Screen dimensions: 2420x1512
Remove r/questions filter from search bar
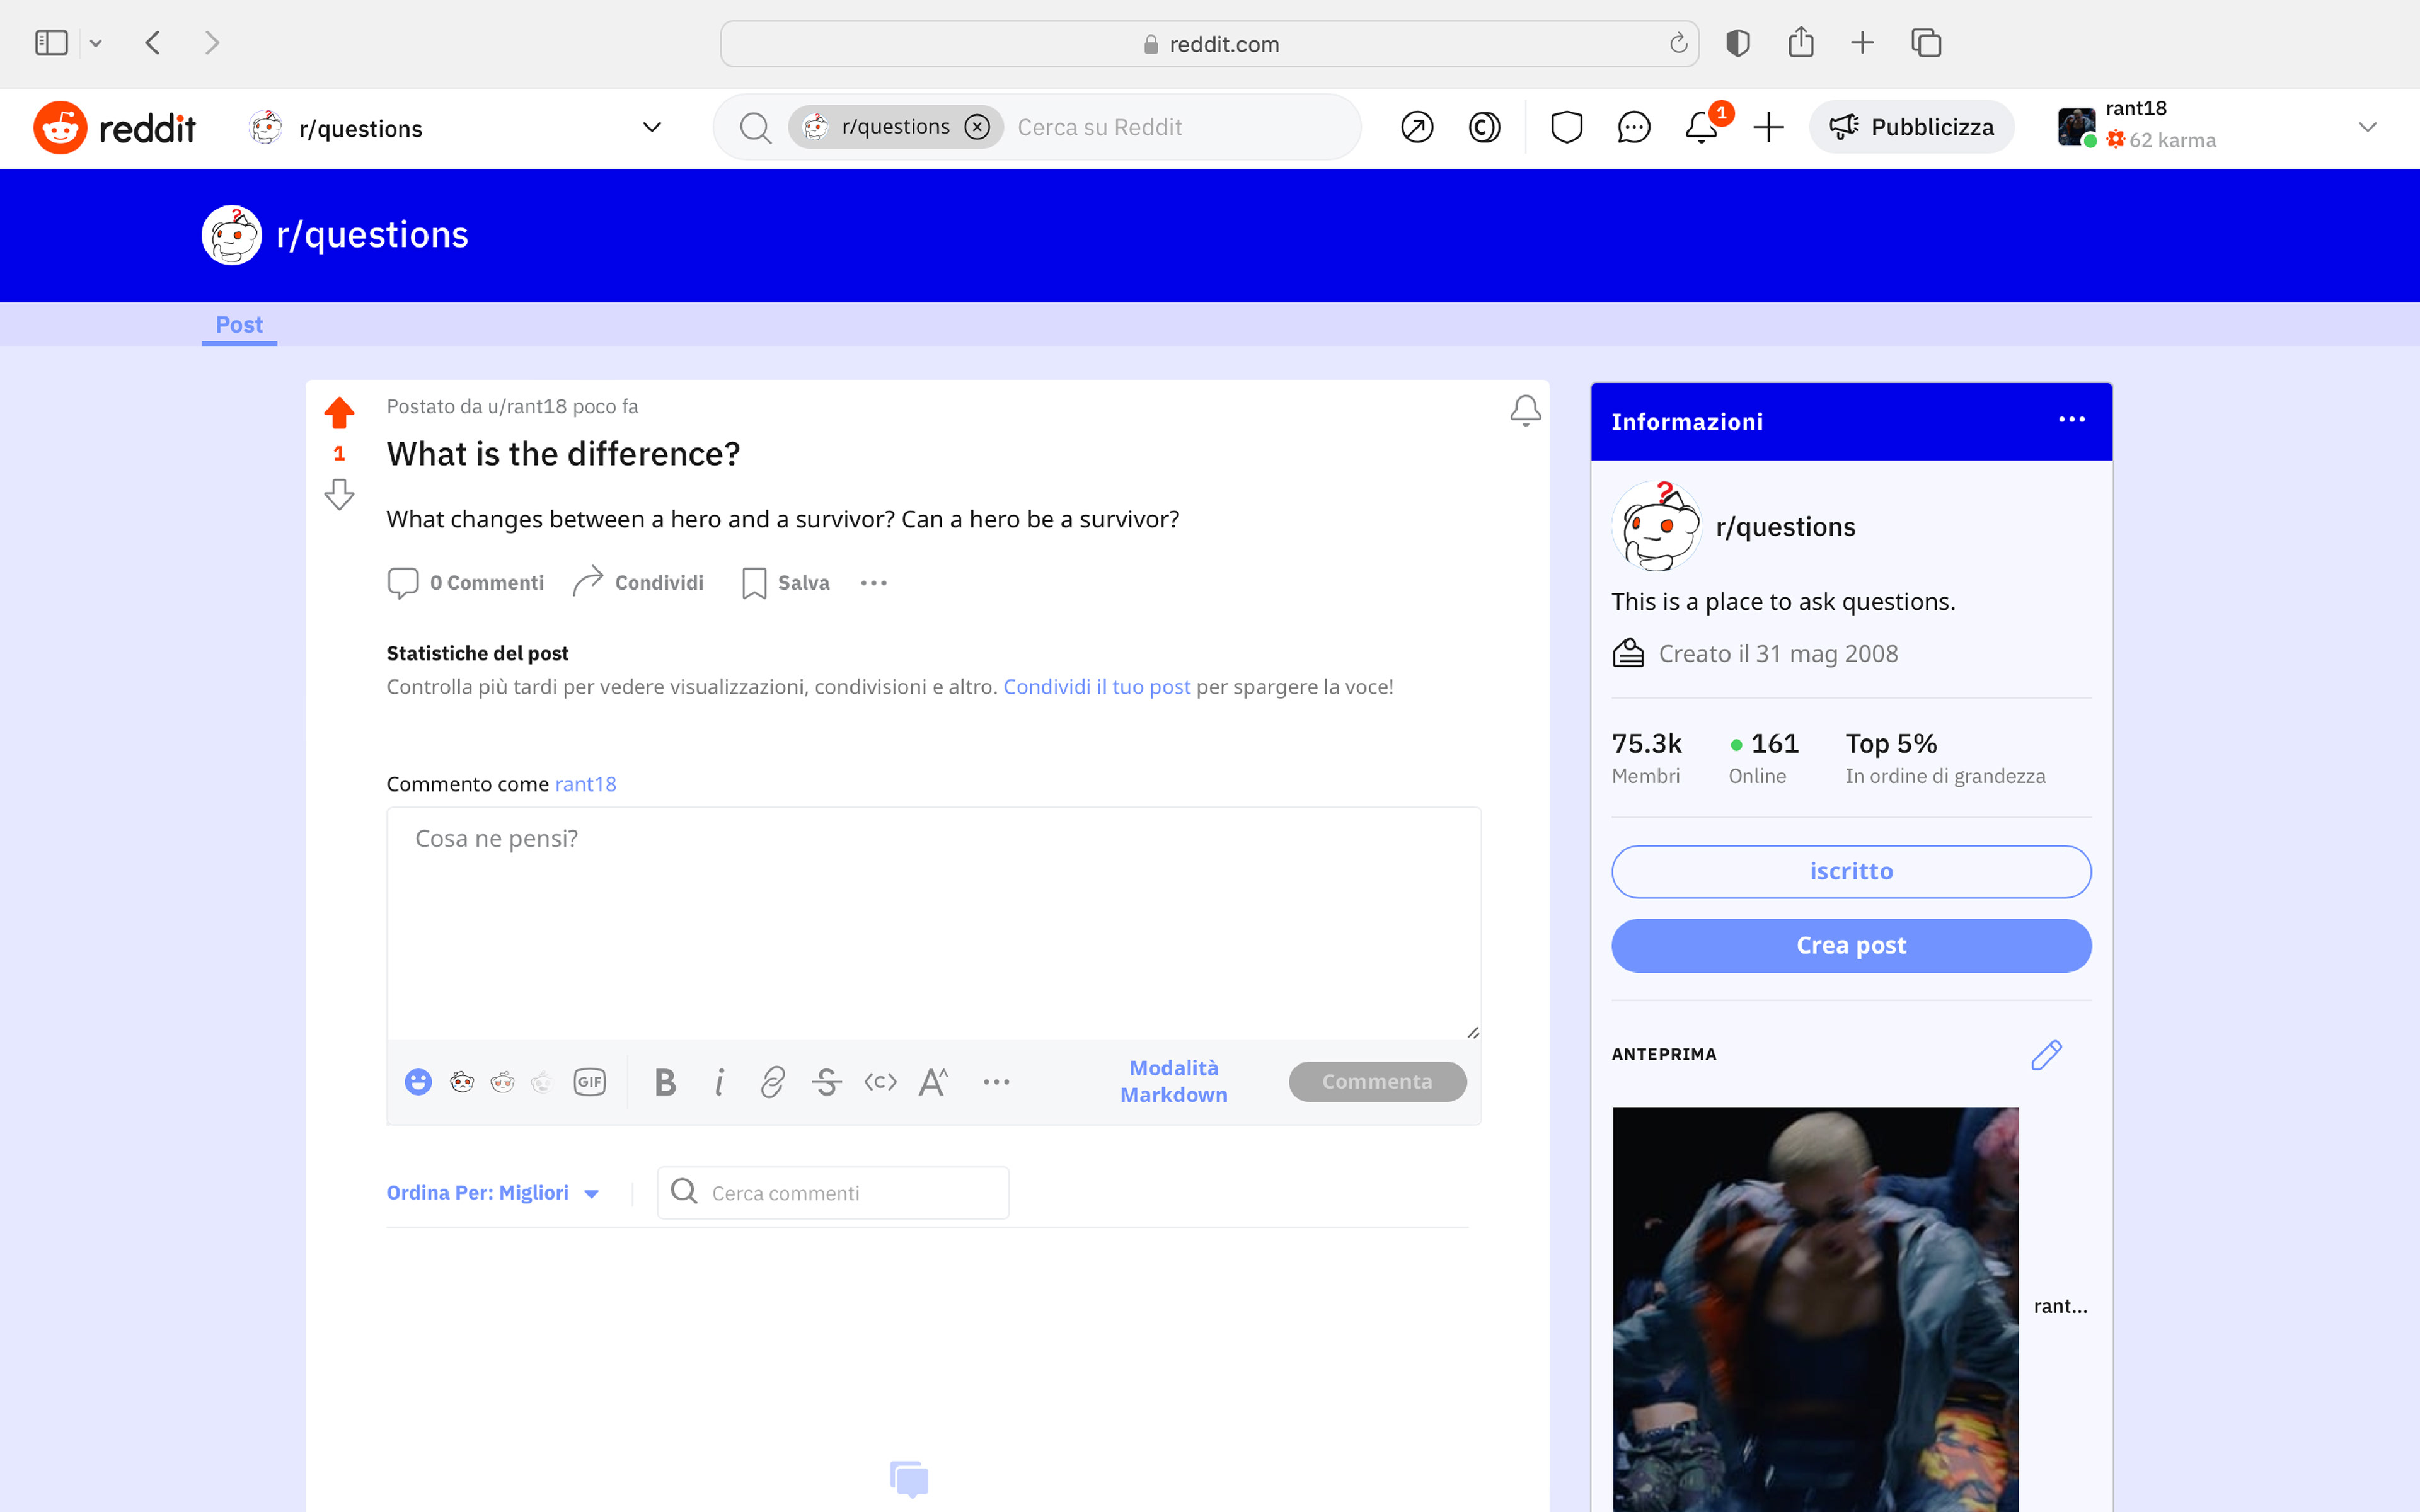pos(977,127)
